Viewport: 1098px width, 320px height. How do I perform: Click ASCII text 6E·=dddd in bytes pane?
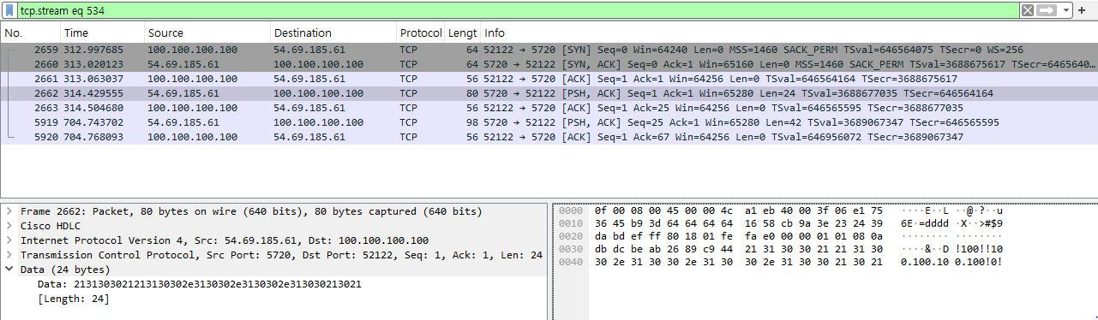(x=925, y=223)
